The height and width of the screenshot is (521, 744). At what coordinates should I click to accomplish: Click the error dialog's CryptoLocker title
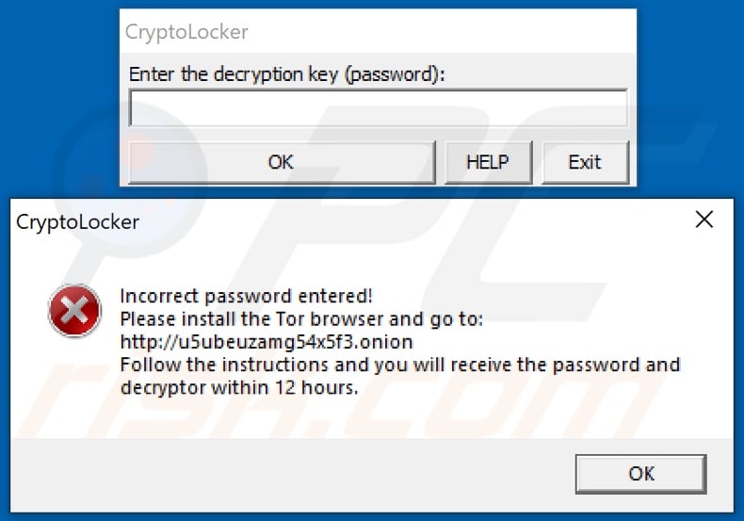(x=77, y=222)
